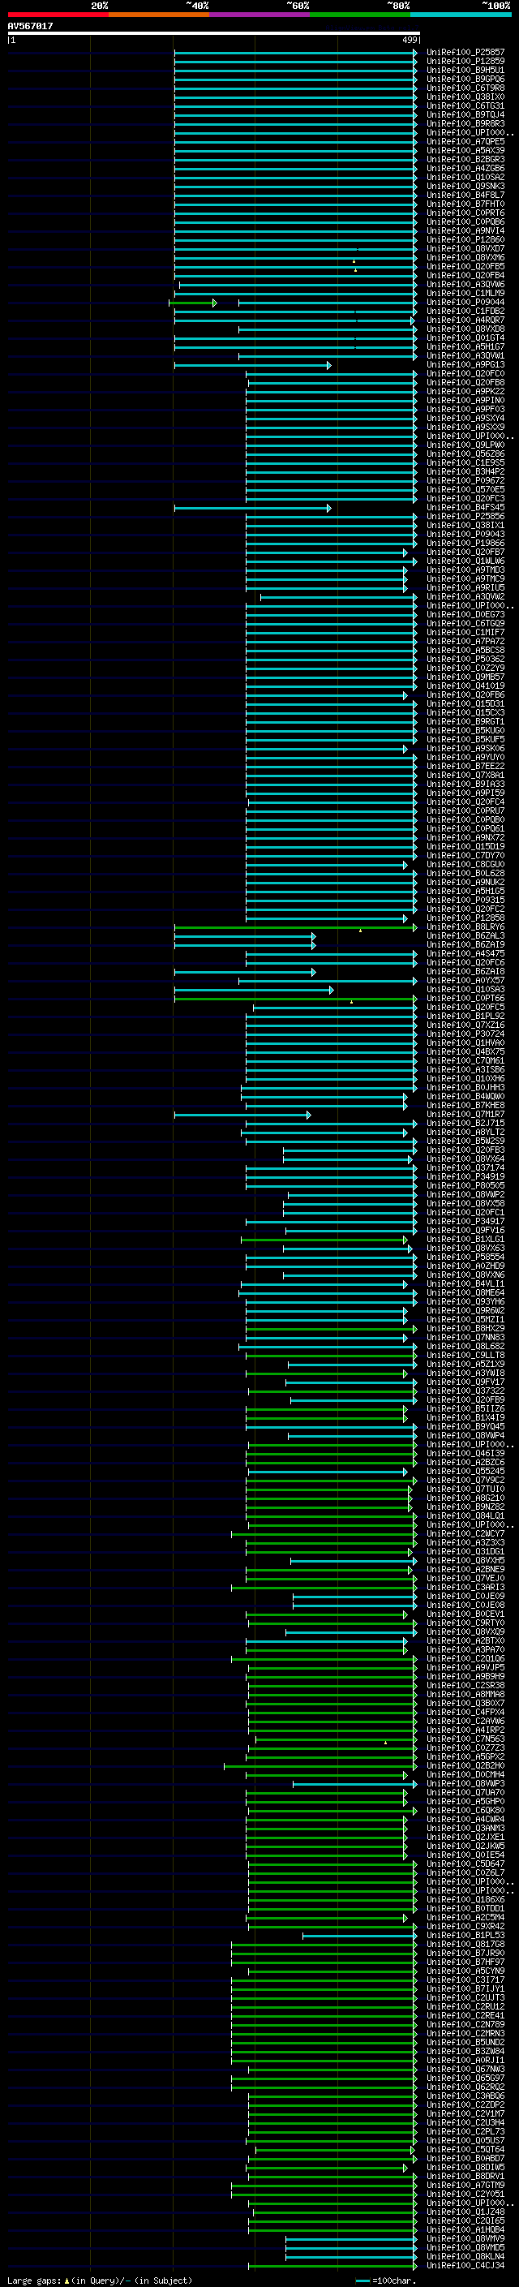519x2287 pixels.
Task: Open hit UniRef100_B9GPQ6
Action: [465, 79]
